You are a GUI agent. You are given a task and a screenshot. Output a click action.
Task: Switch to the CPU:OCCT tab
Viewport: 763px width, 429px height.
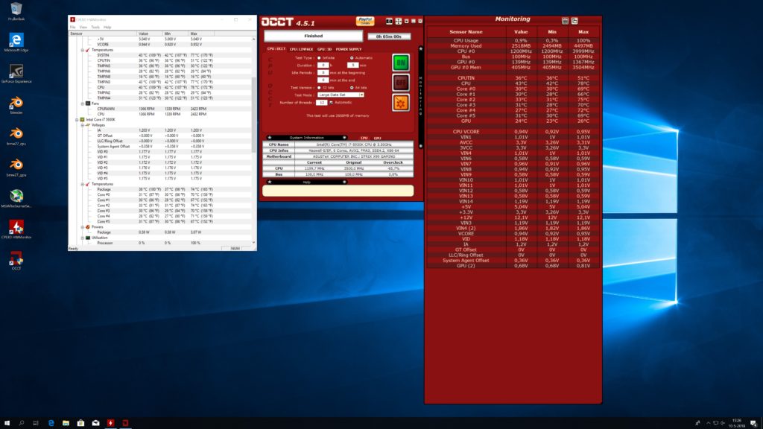tap(276, 49)
